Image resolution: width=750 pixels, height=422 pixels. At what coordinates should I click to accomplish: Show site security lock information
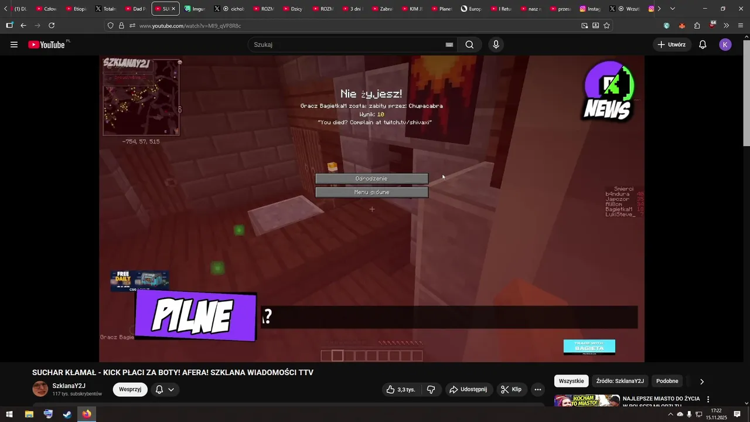tap(121, 25)
